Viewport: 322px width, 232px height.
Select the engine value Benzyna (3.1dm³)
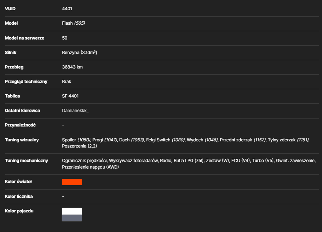80,53
